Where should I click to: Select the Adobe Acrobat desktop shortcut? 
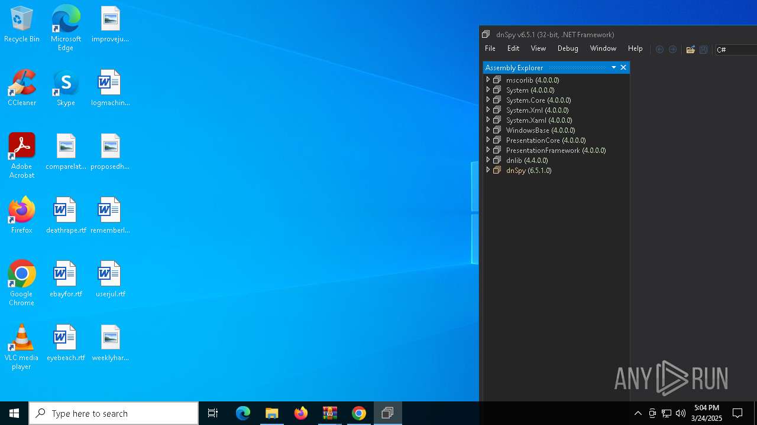pyautogui.click(x=22, y=156)
